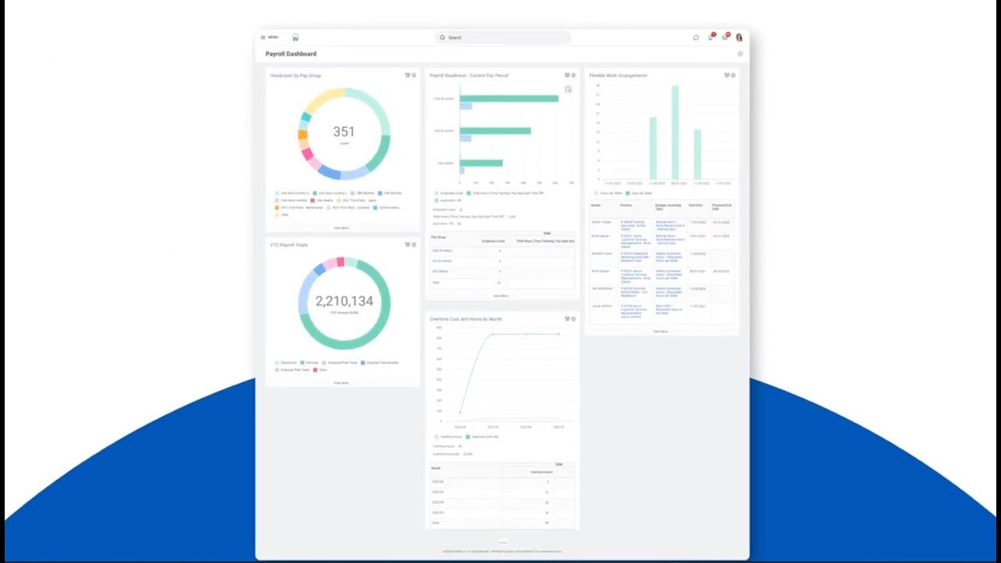Screen dimensions: 1001x563
Task: Open the user profile avatar
Action: click(x=739, y=38)
